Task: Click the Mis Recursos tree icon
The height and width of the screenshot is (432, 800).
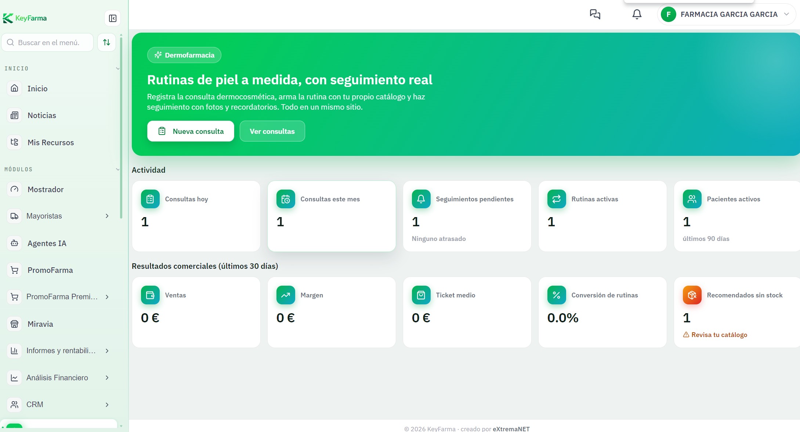Action: coord(14,142)
